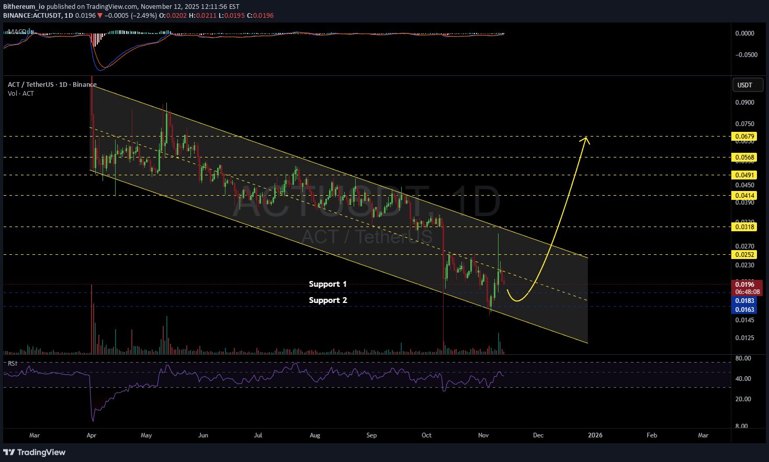The width and height of the screenshot is (769, 462).
Task: Click the 0.0491 price level tag
Action: pyautogui.click(x=744, y=175)
